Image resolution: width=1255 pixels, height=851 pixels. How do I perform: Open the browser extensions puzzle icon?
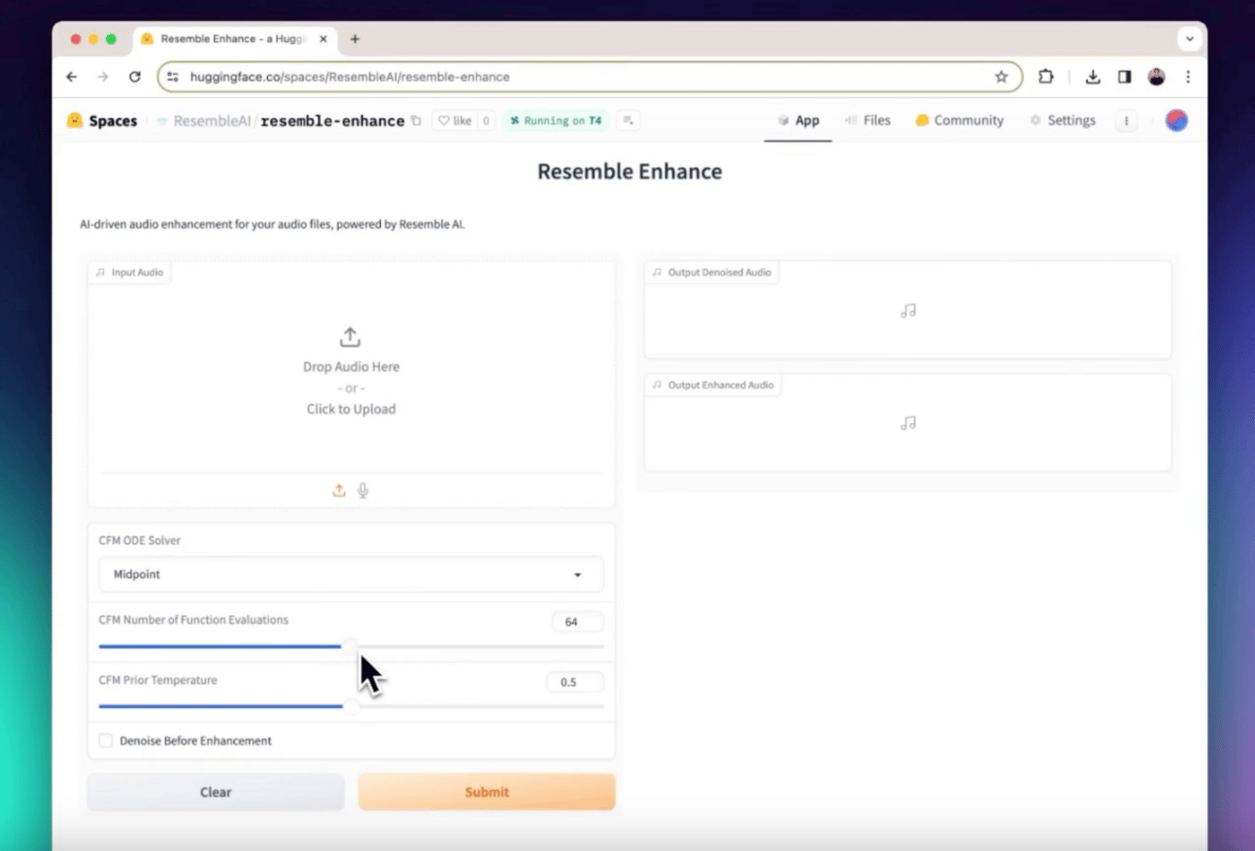point(1046,77)
